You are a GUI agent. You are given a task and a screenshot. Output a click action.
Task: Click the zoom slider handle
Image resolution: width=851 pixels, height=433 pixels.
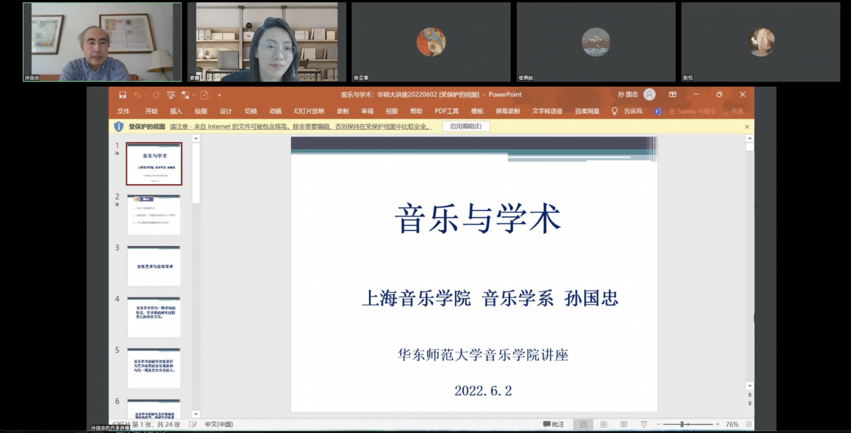[x=682, y=424]
